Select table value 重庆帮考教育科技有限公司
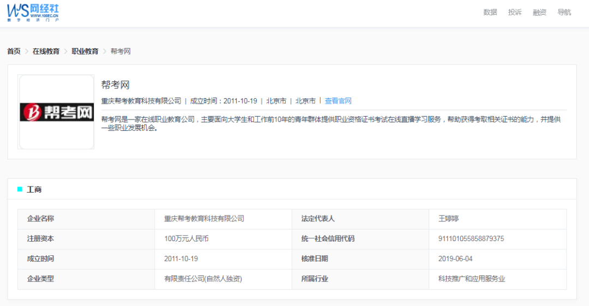589x306 pixels. [204, 219]
